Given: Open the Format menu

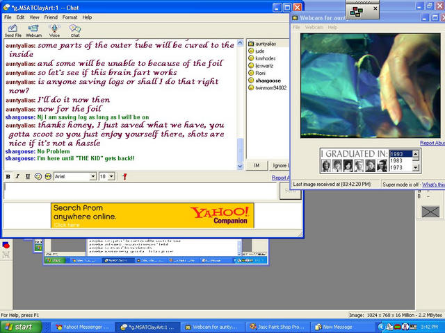Looking at the screenshot, I should click(x=70, y=17).
